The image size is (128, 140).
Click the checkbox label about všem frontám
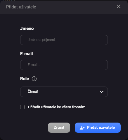[x=57, y=107]
